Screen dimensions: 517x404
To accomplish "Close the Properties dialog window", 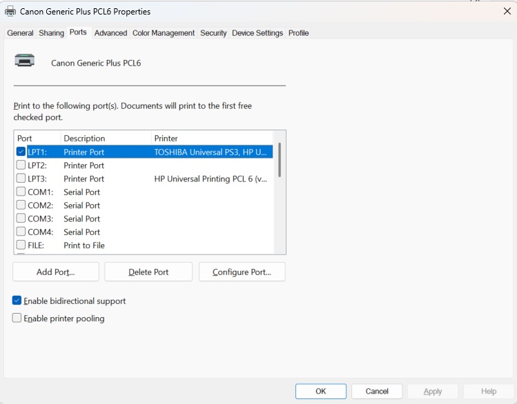I will click(x=507, y=11).
